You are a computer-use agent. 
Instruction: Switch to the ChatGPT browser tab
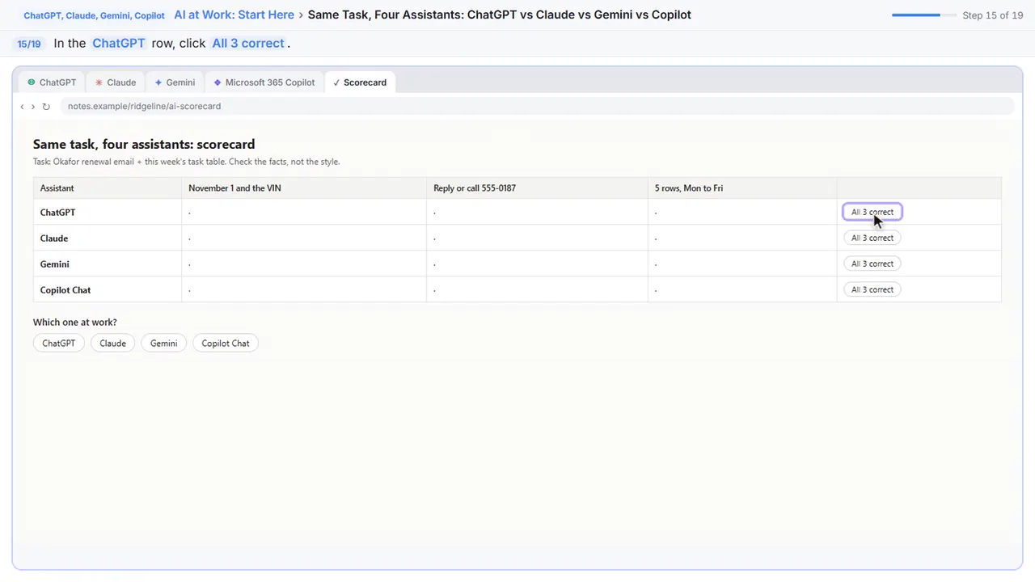click(x=52, y=82)
